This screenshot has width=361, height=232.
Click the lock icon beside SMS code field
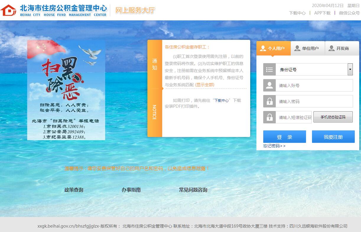point(269,117)
